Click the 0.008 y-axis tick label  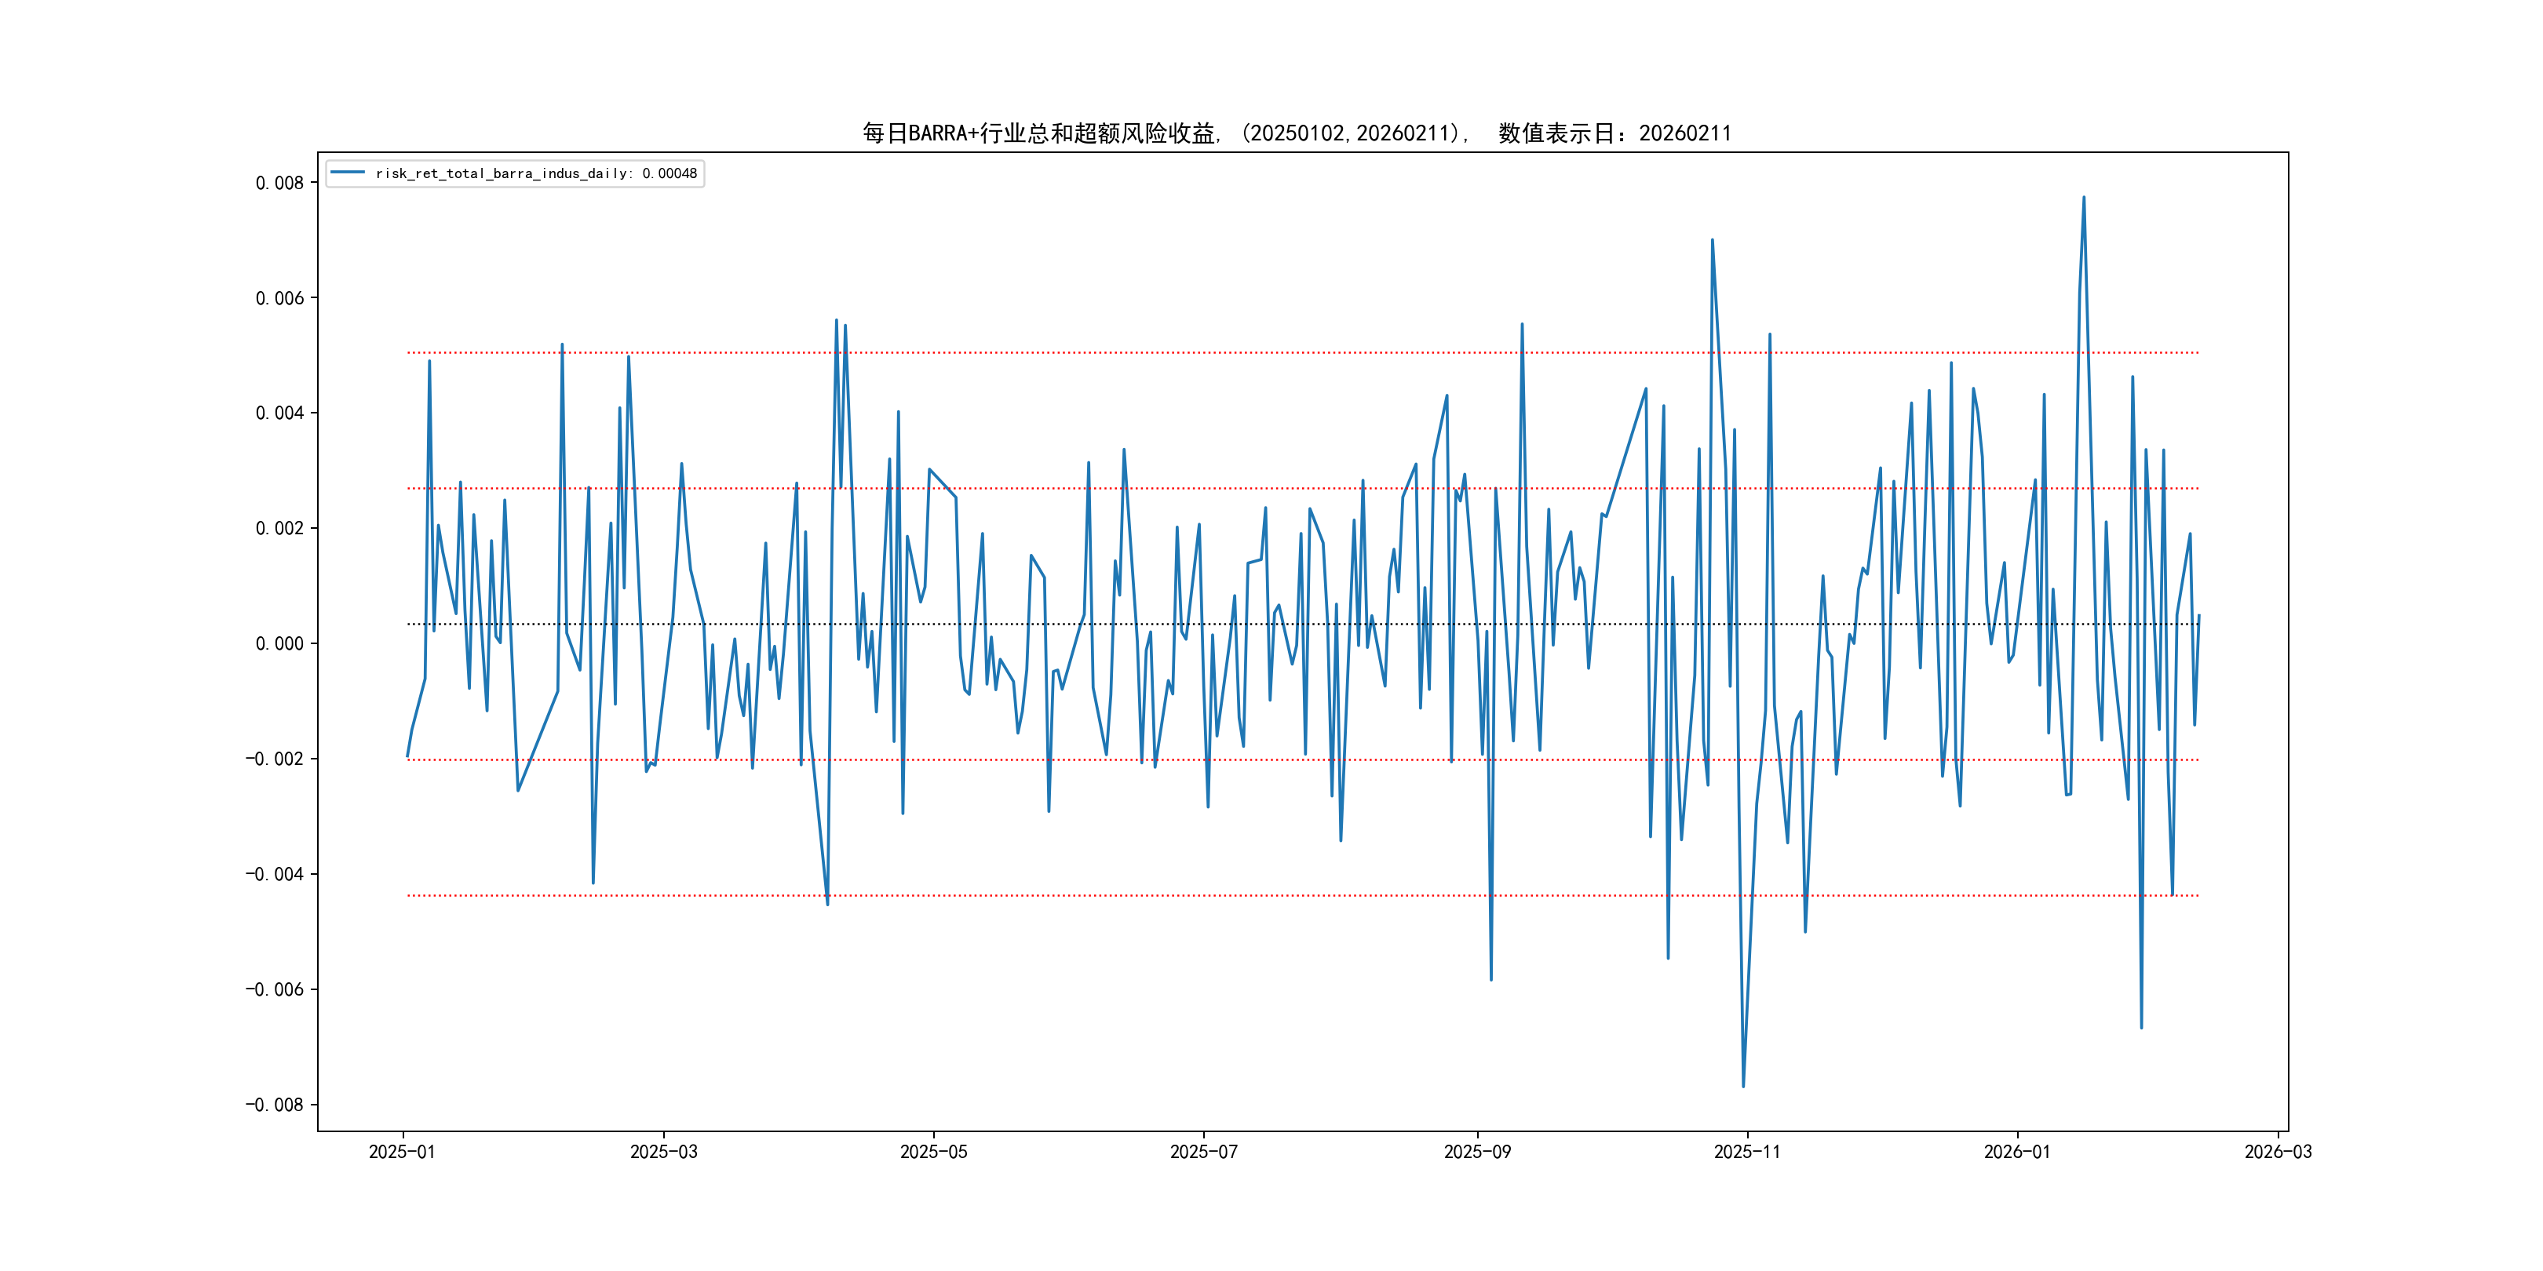click(279, 183)
